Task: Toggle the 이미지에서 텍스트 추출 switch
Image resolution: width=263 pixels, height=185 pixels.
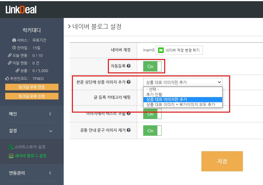Action: (x=152, y=114)
